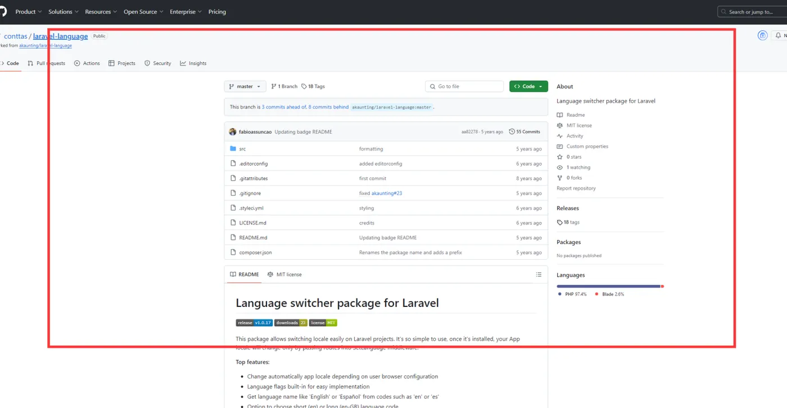The image size is (787, 408).
Task: Open the master branch selector
Action: click(245, 86)
